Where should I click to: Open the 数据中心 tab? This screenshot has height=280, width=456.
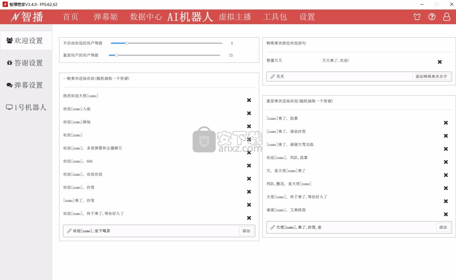coord(146,17)
